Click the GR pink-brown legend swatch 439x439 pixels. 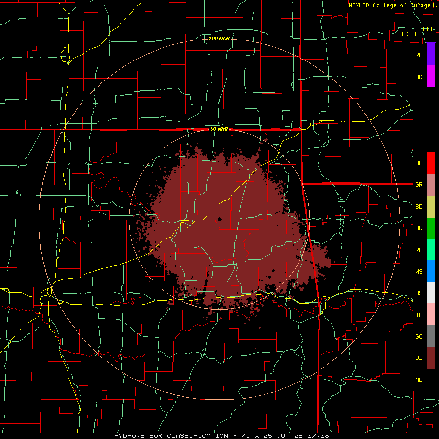(x=431, y=185)
